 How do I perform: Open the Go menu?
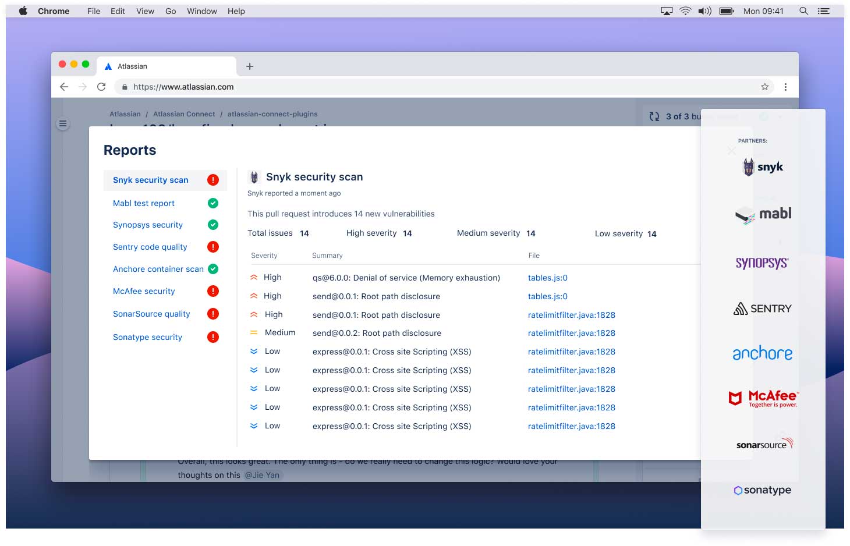pos(171,11)
